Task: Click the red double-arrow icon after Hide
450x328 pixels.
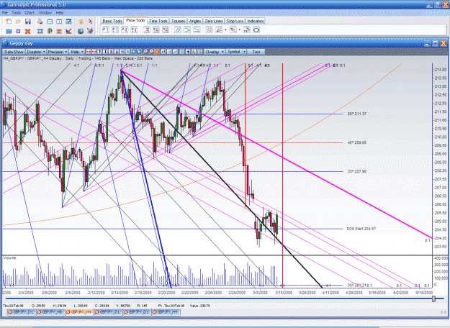Action: (x=89, y=52)
